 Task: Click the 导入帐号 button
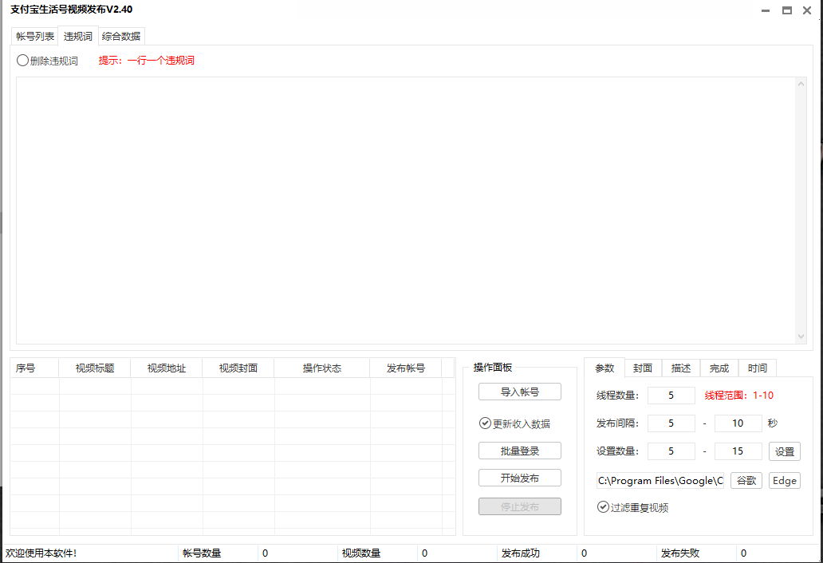point(519,392)
